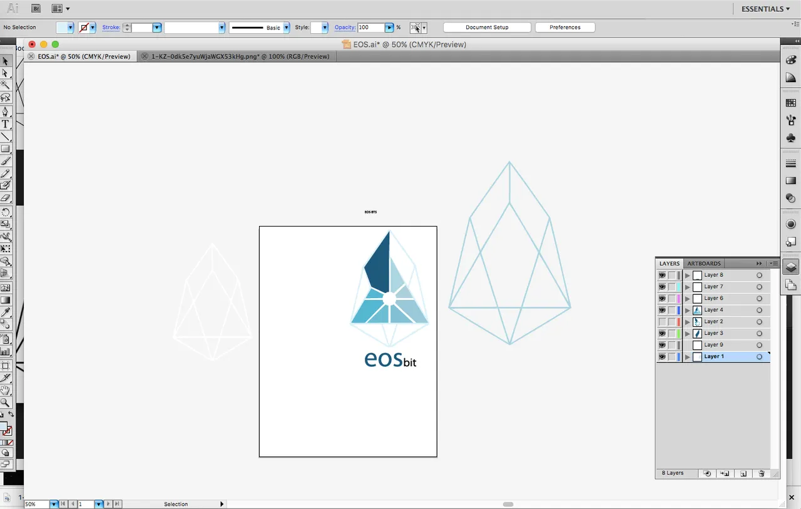Switch to EOS.ai document tab
Viewport: 801px width, 509px height.
80,56
